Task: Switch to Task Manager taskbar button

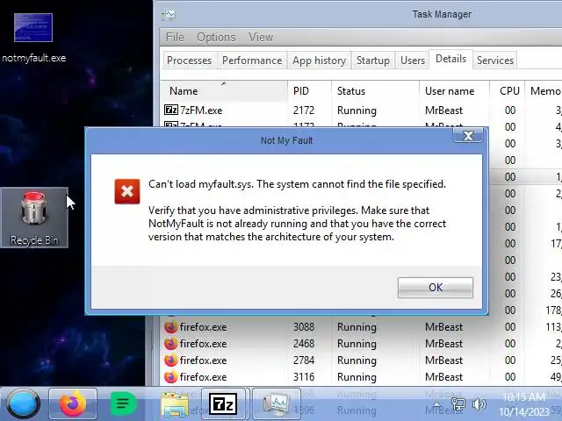Action: click(277, 403)
